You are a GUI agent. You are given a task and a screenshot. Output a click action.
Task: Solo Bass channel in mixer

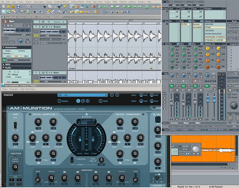pyautogui.click(x=189, y=86)
